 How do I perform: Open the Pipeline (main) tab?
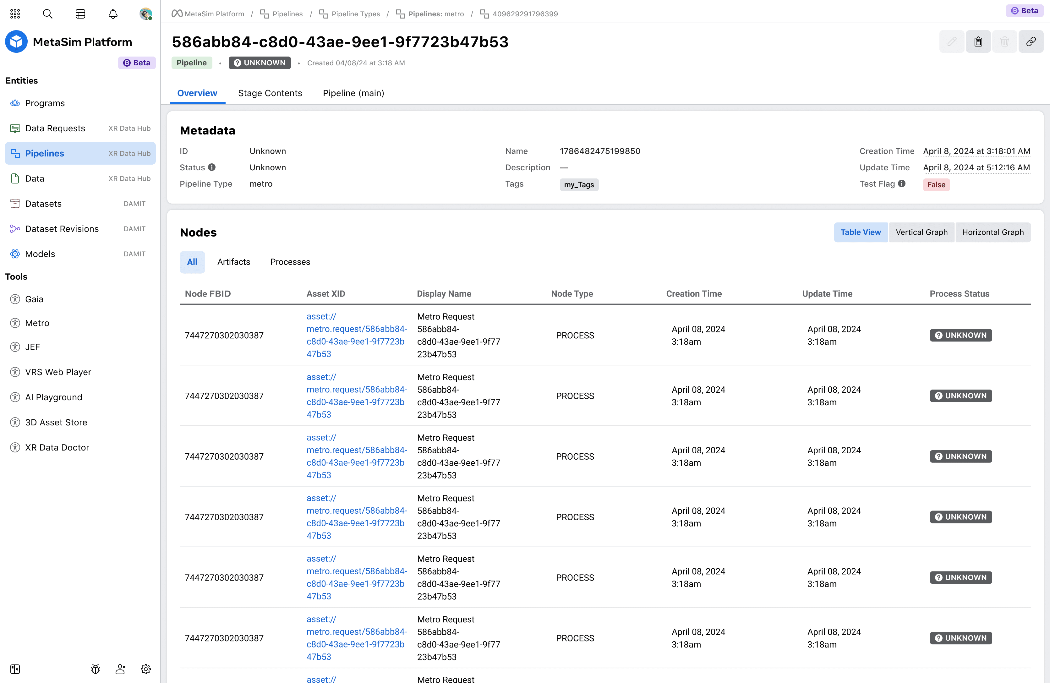tap(353, 93)
